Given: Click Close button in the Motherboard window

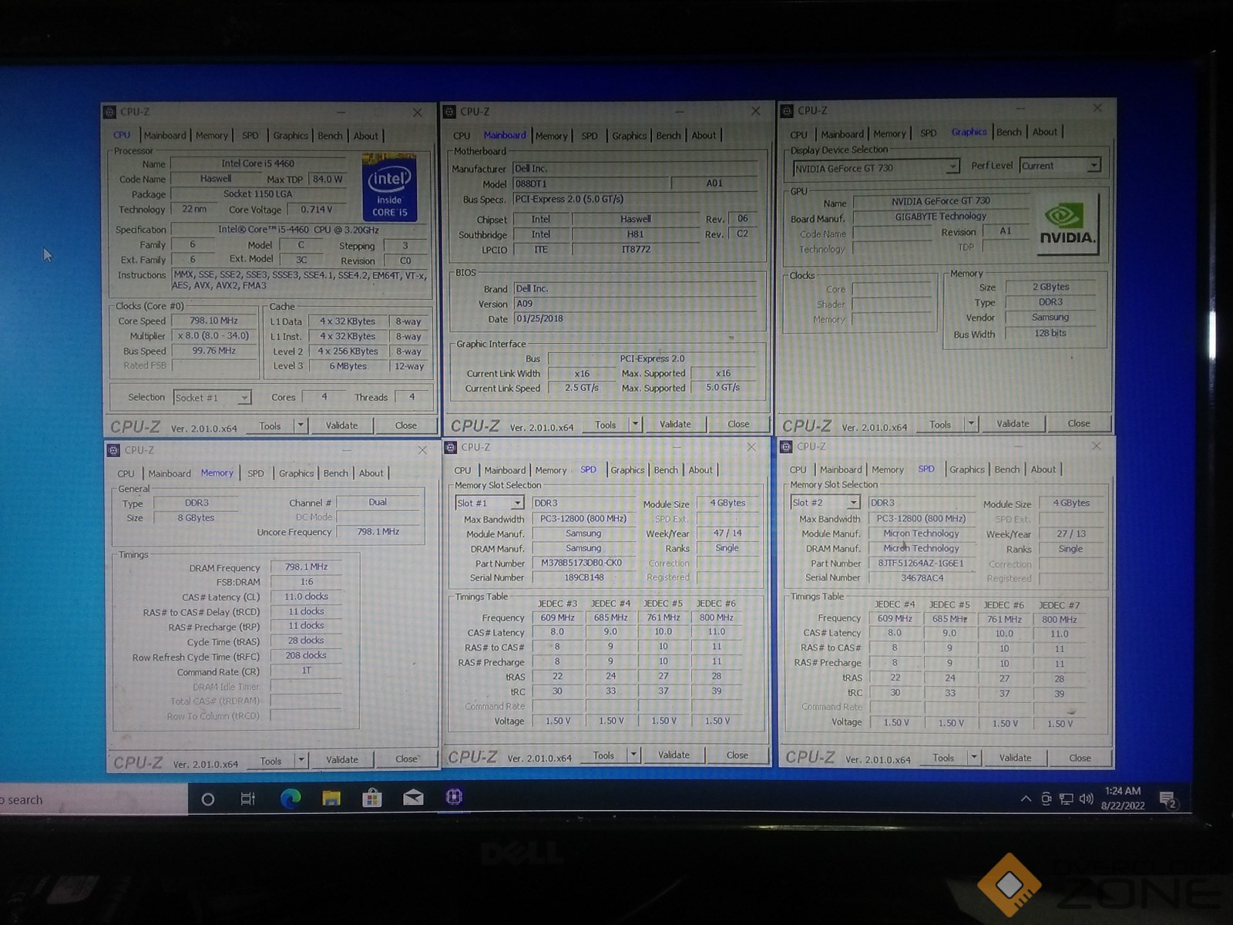Looking at the screenshot, I should [x=738, y=424].
